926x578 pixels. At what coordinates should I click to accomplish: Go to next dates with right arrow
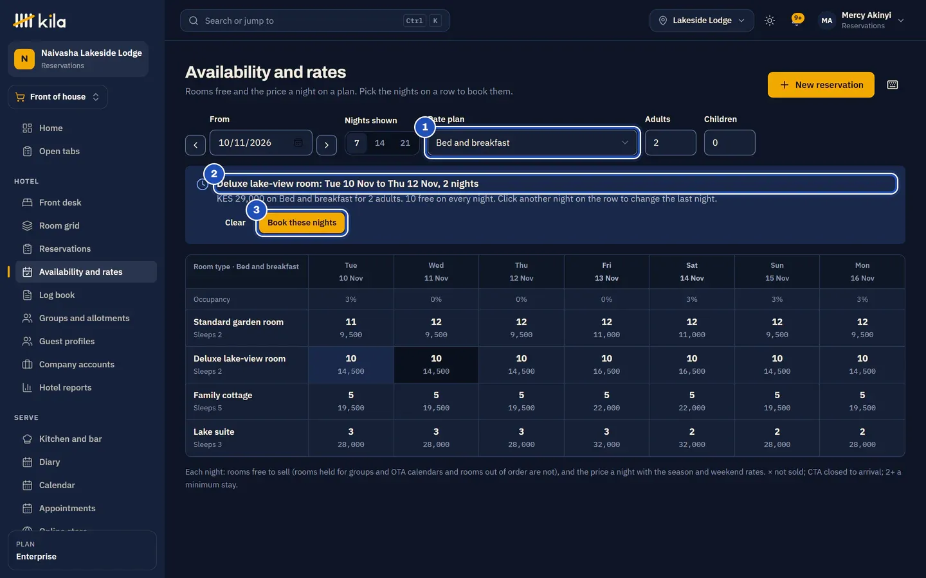[327, 145]
